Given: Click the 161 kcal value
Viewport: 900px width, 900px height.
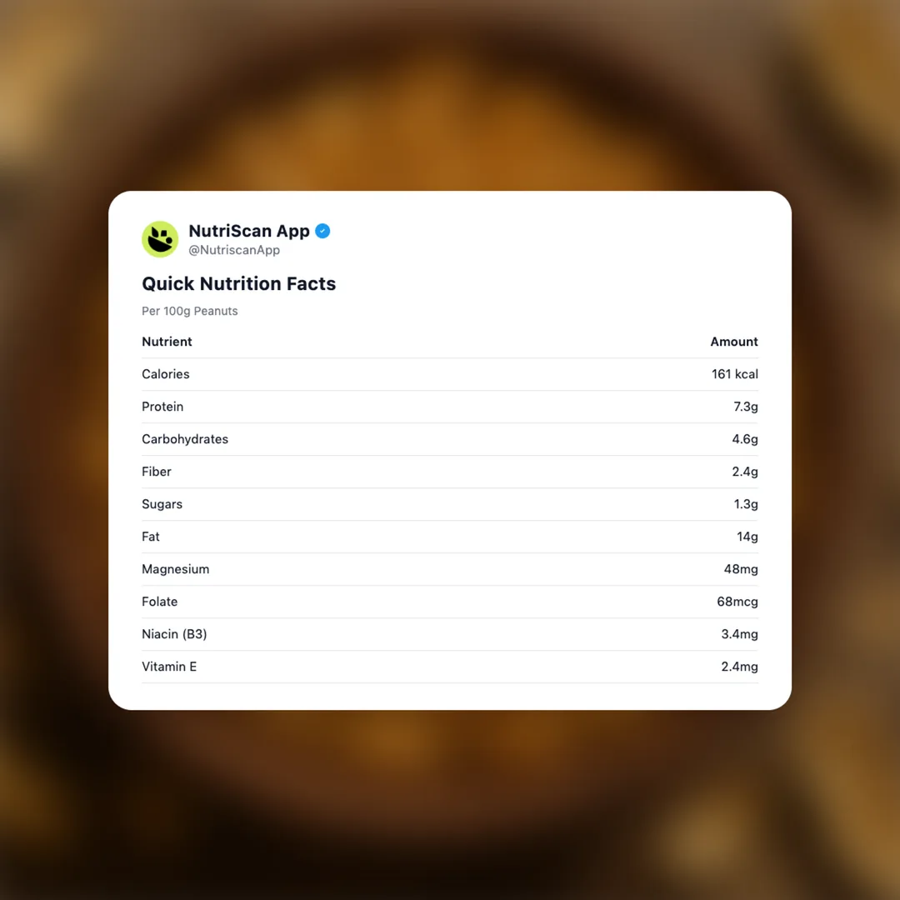Looking at the screenshot, I should click(x=734, y=374).
